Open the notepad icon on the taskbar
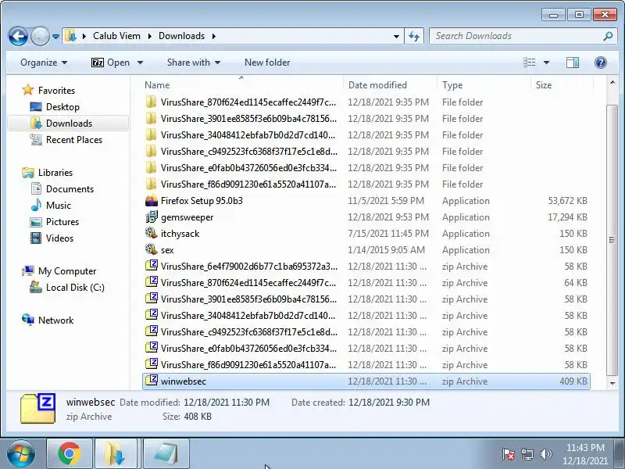 point(166,454)
